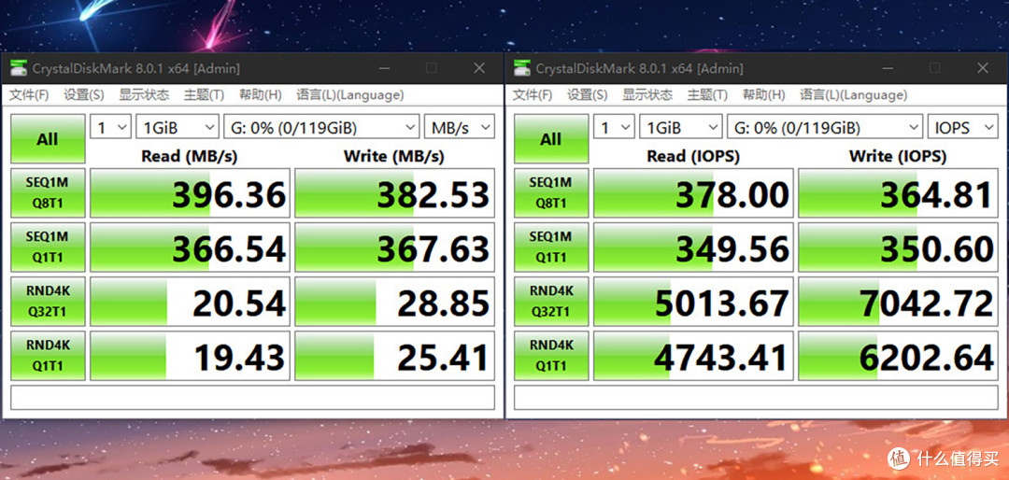1009x480 pixels.
Task: Click write result 28.85 MB/s
Action: click(394, 301)
